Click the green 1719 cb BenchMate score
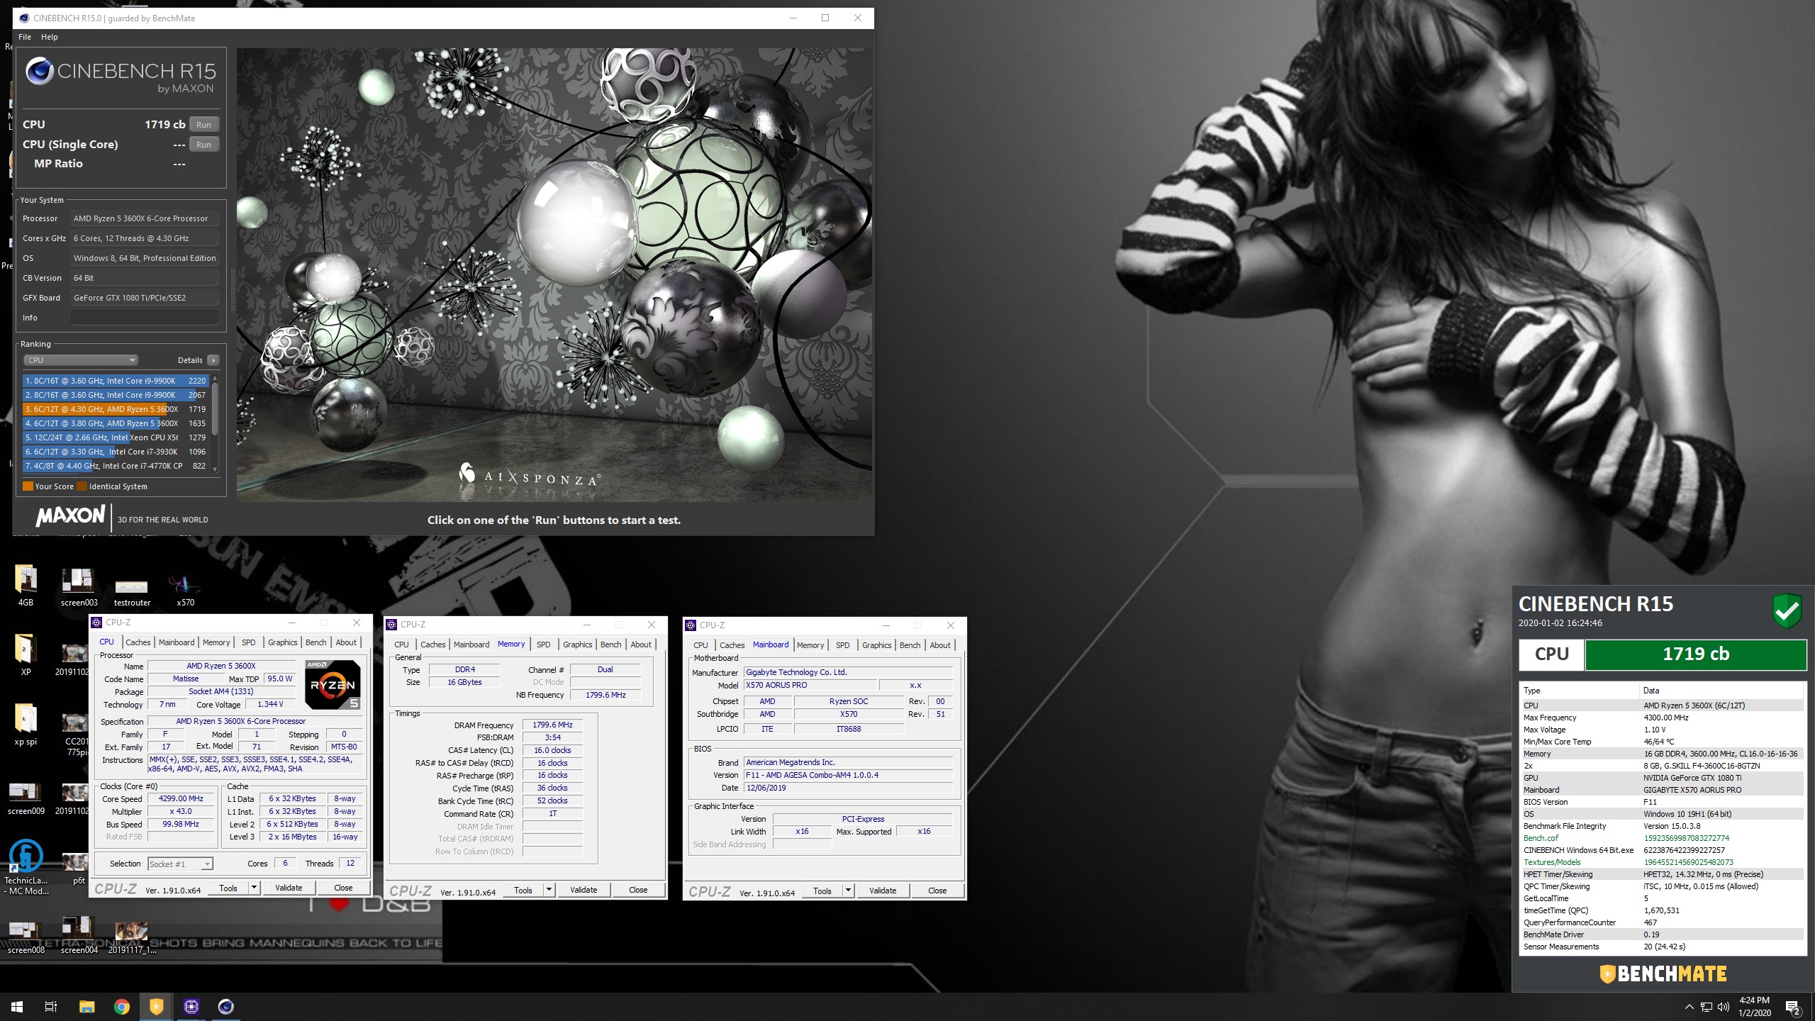This screenshot has height=1021, width=1815. (x=1695, y=654)
